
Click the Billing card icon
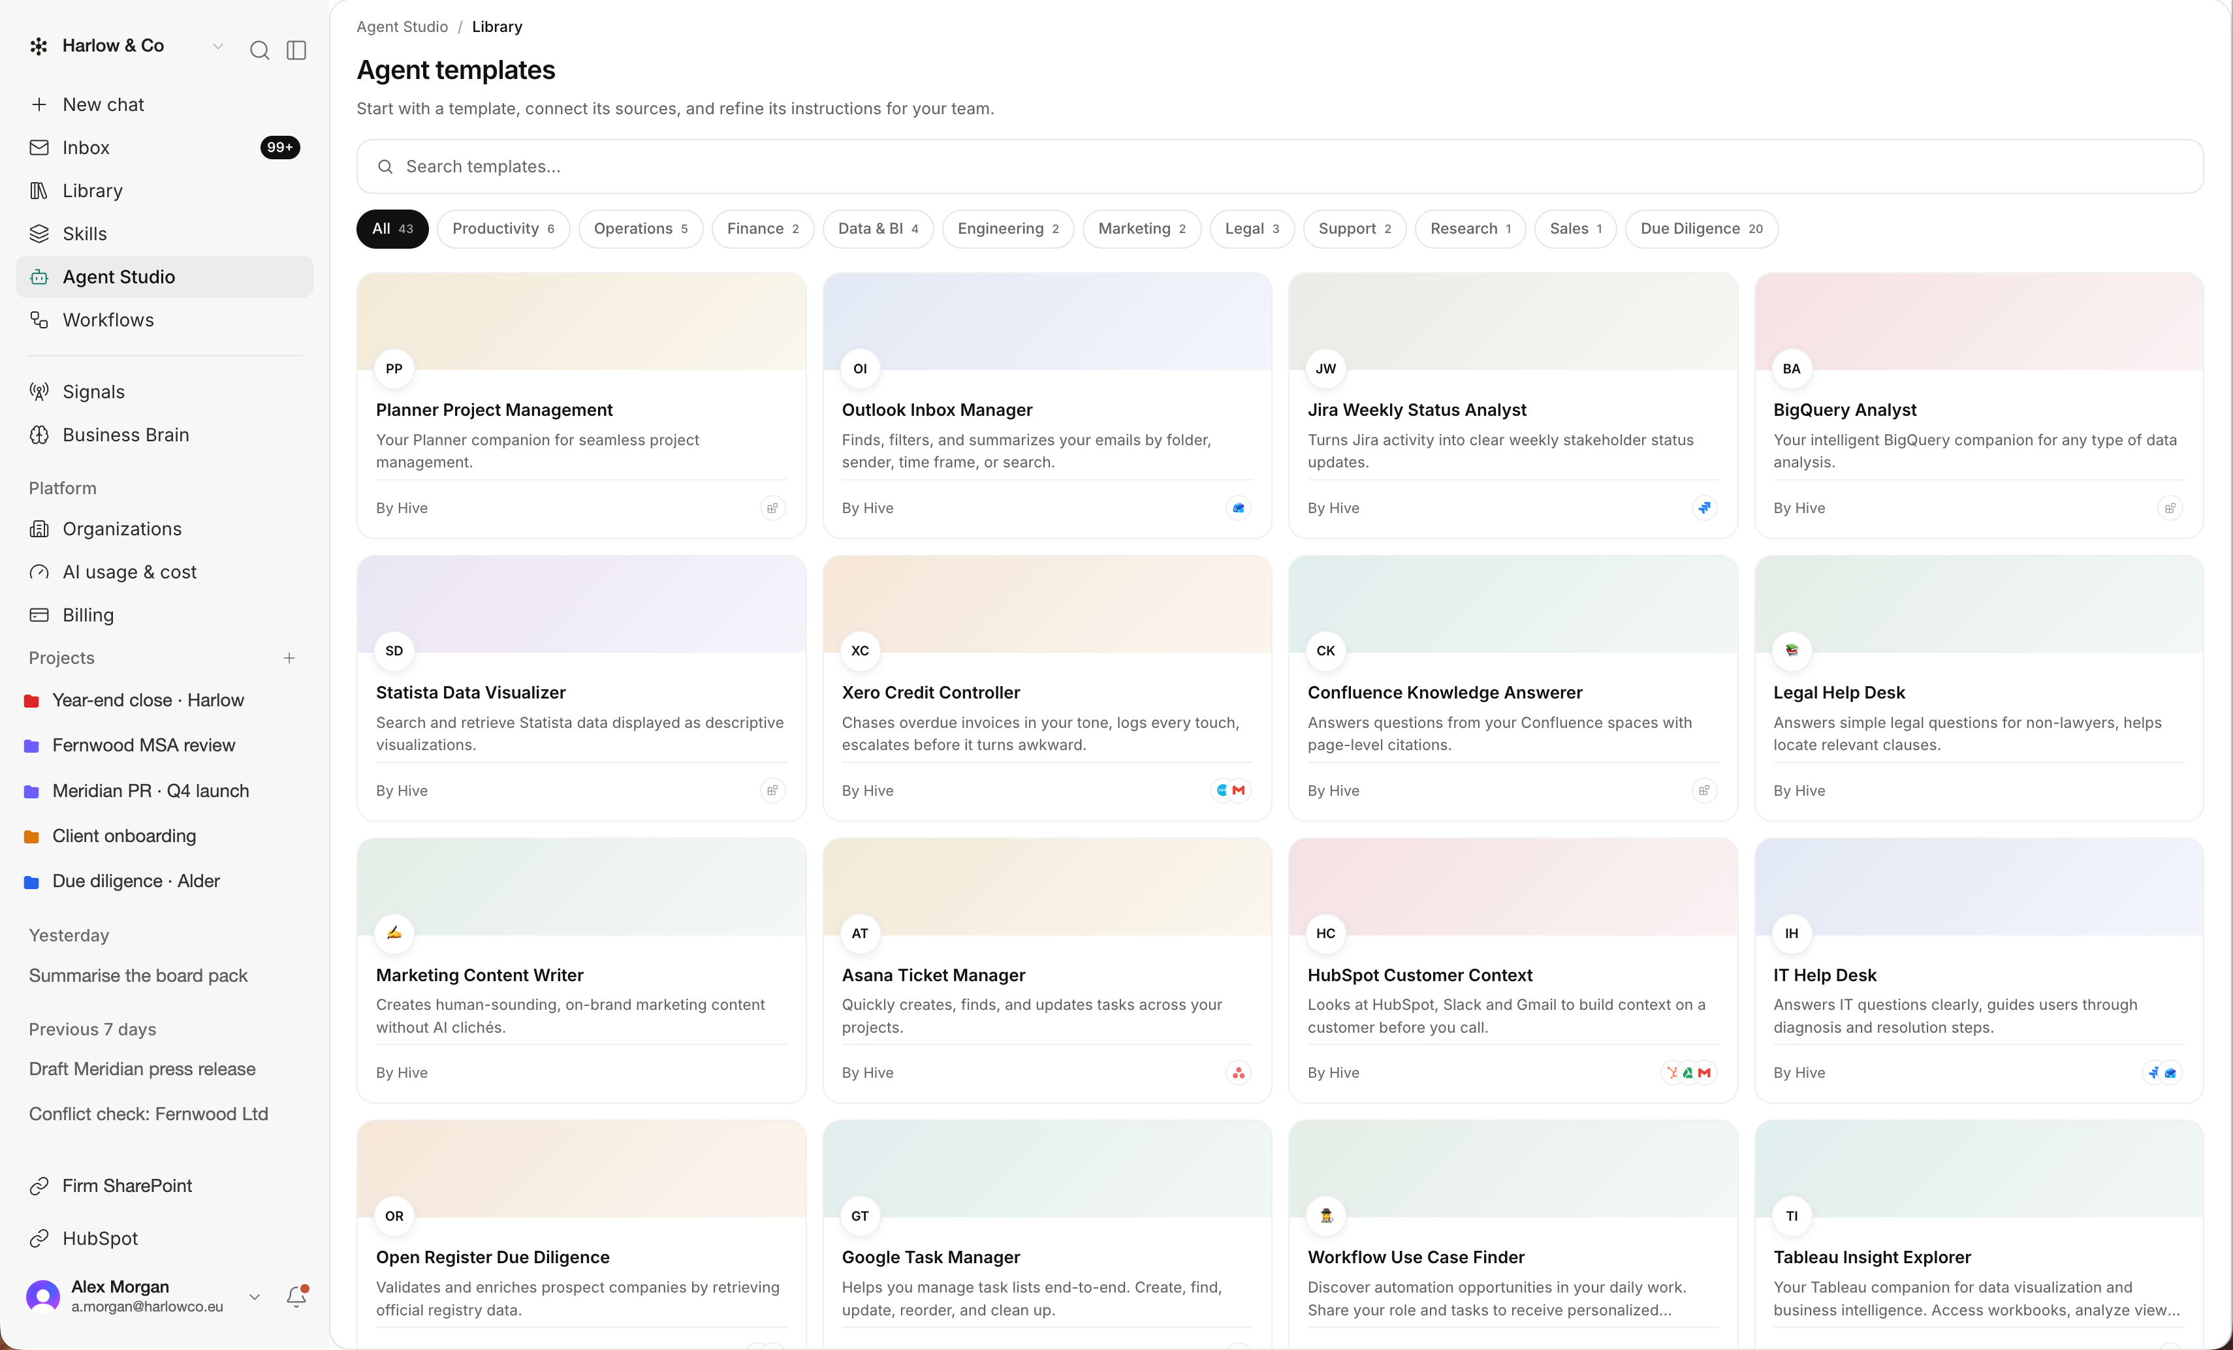pos(39,615)
